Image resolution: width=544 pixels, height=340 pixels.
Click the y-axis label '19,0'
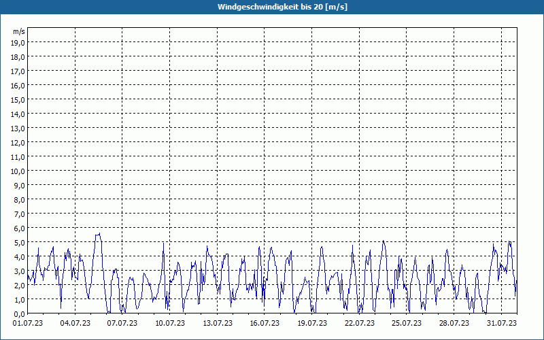point(18,42)
